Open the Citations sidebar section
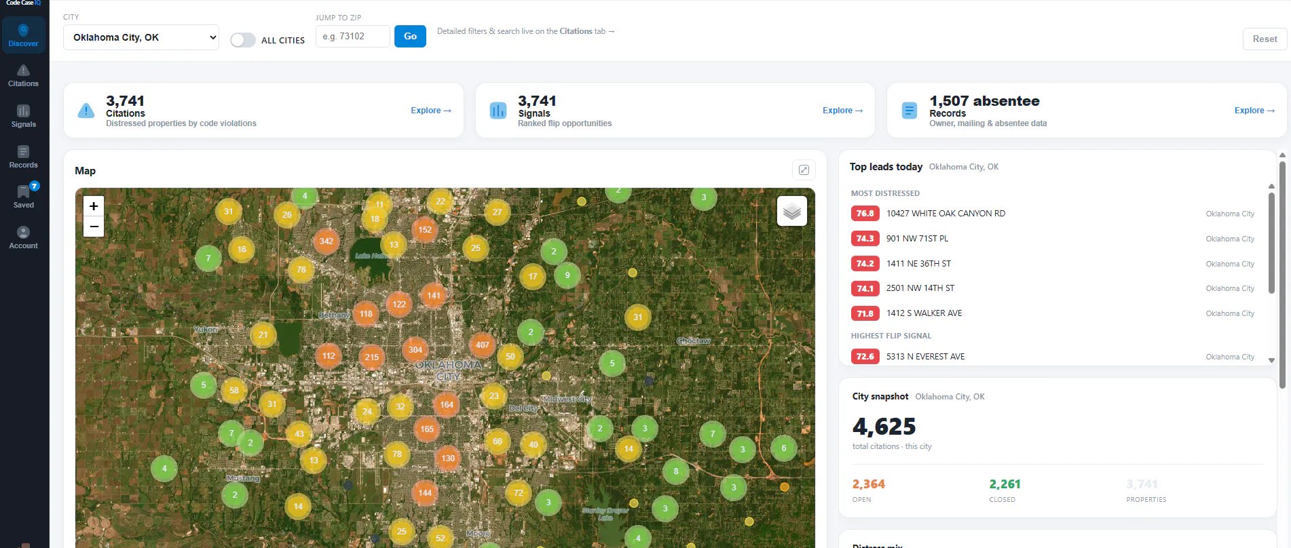1291x548 pixels. pos(24,75)
